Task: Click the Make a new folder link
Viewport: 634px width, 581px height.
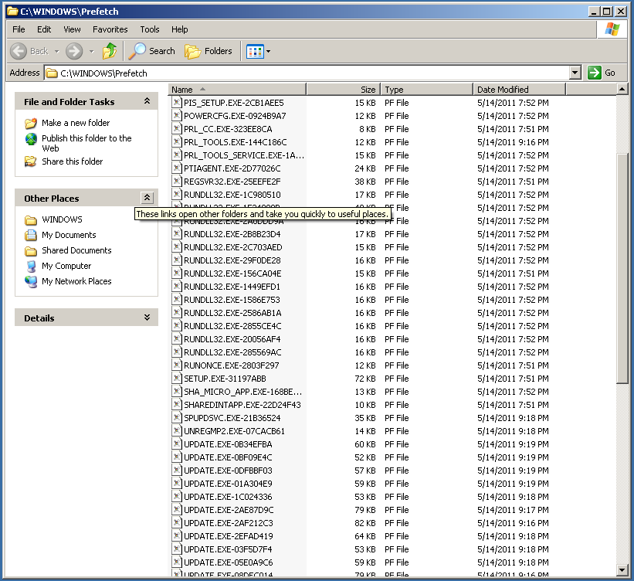Action: click(x=76, y=123)
